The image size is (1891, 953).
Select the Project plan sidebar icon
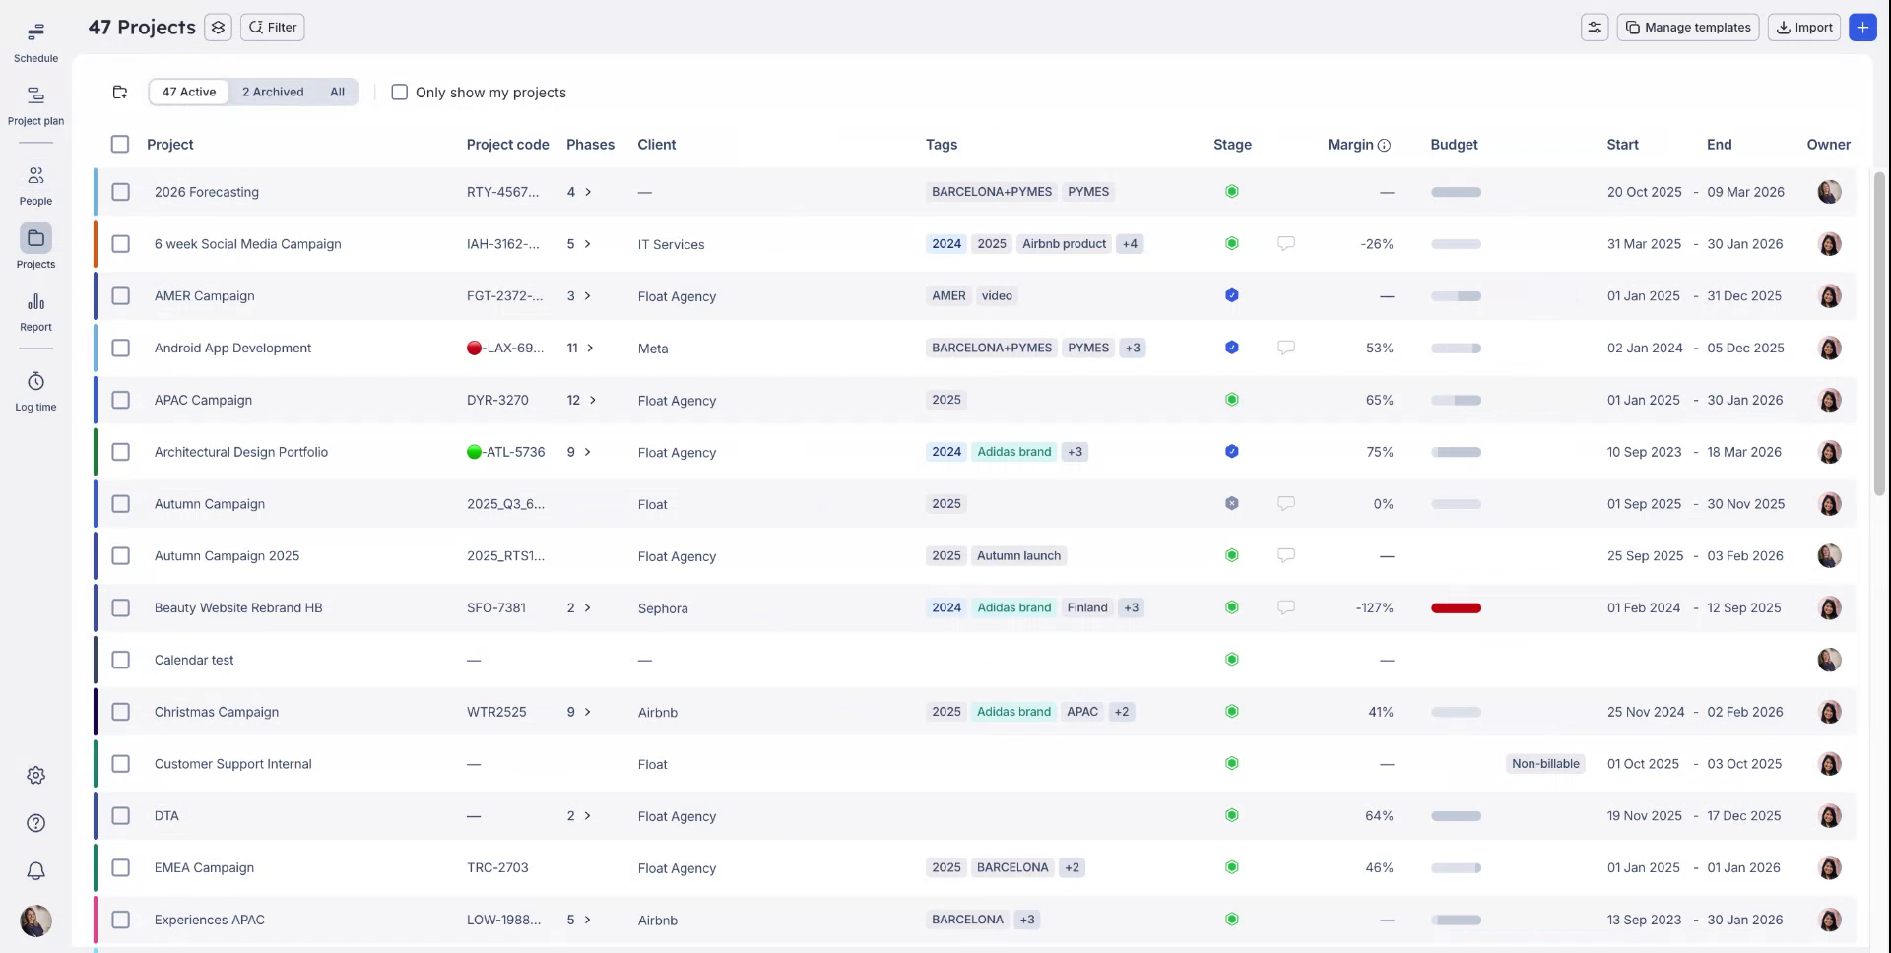[35, 102]
